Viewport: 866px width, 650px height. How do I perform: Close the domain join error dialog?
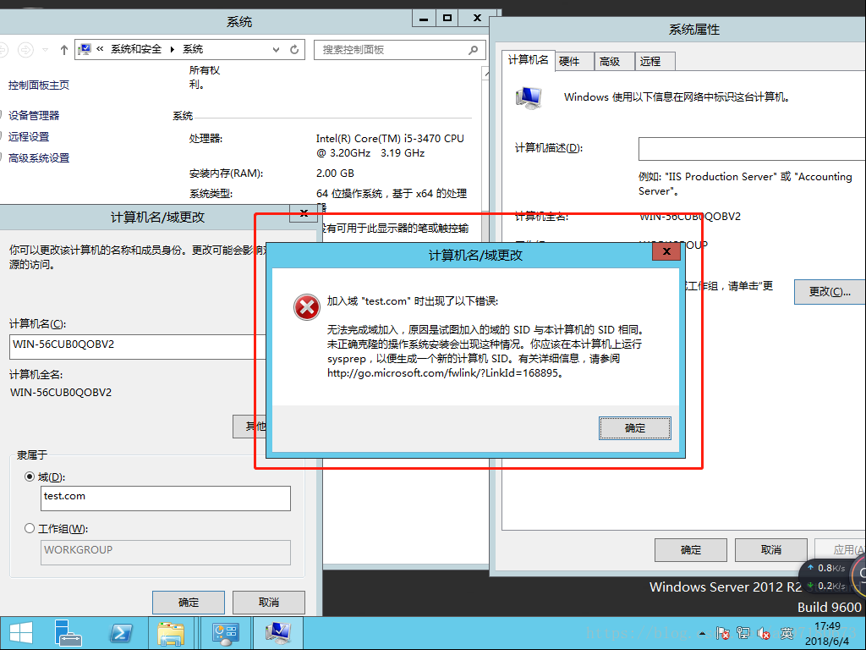pyautogui.click(x=666, y=251)
